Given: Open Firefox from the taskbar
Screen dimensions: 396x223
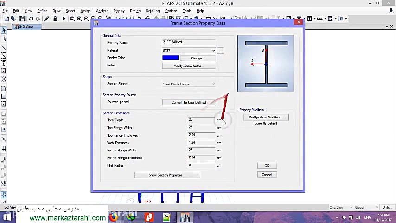Looking at the screenshot, I should coord(114,217).
